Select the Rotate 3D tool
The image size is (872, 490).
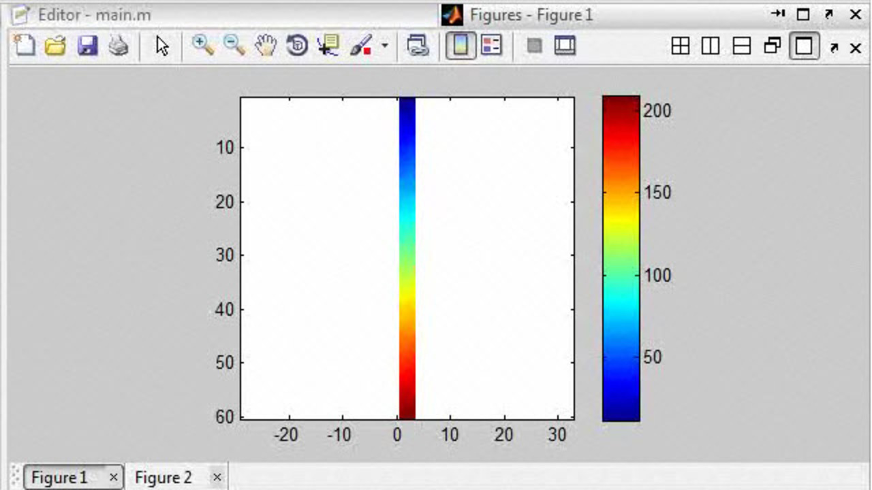coord(297,46)
